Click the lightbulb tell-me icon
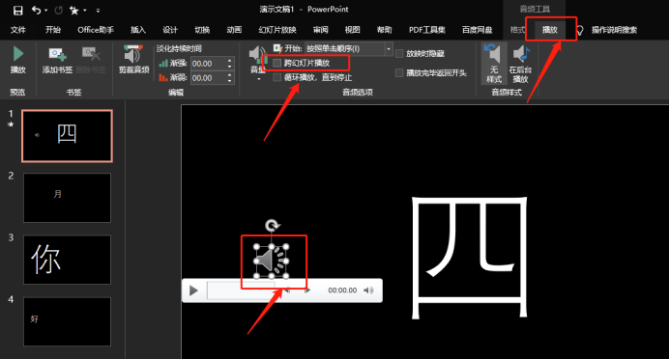The height and width of the screenshot is (359, 669). (579, 30)
